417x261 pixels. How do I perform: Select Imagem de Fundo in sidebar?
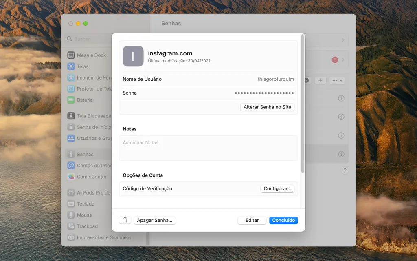click(x=89, y=78)
